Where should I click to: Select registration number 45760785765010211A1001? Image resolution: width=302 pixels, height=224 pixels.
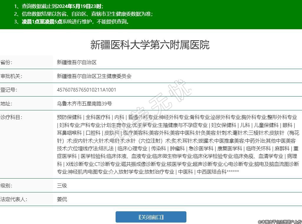86,90
